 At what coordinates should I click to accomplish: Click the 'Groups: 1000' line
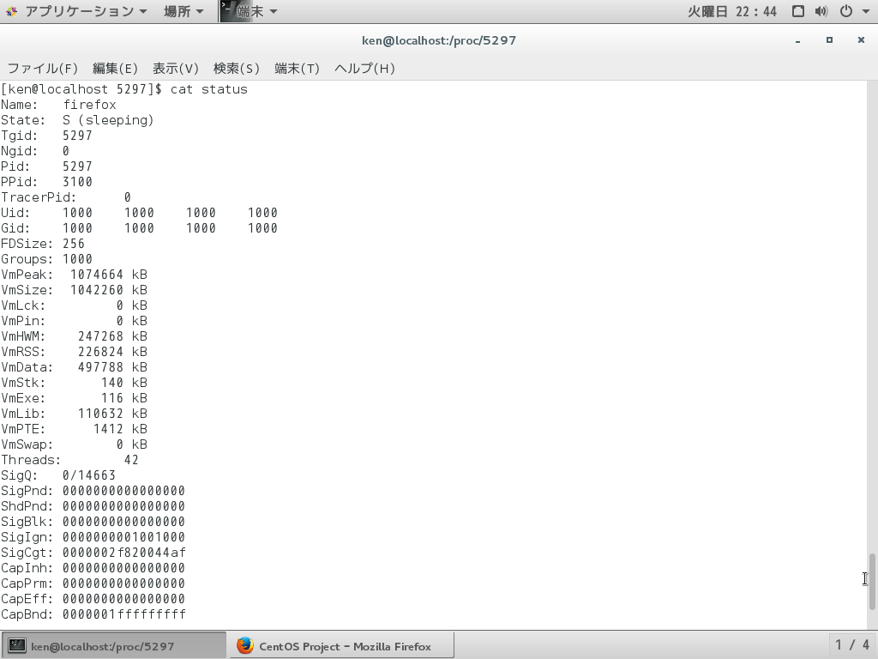tap(46, 259)
